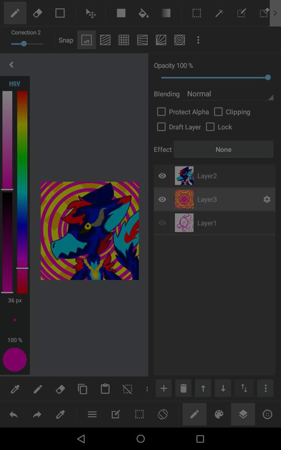281x450 pixels.
Task: Click the current magenta color swatch
Action: [14, 359]
